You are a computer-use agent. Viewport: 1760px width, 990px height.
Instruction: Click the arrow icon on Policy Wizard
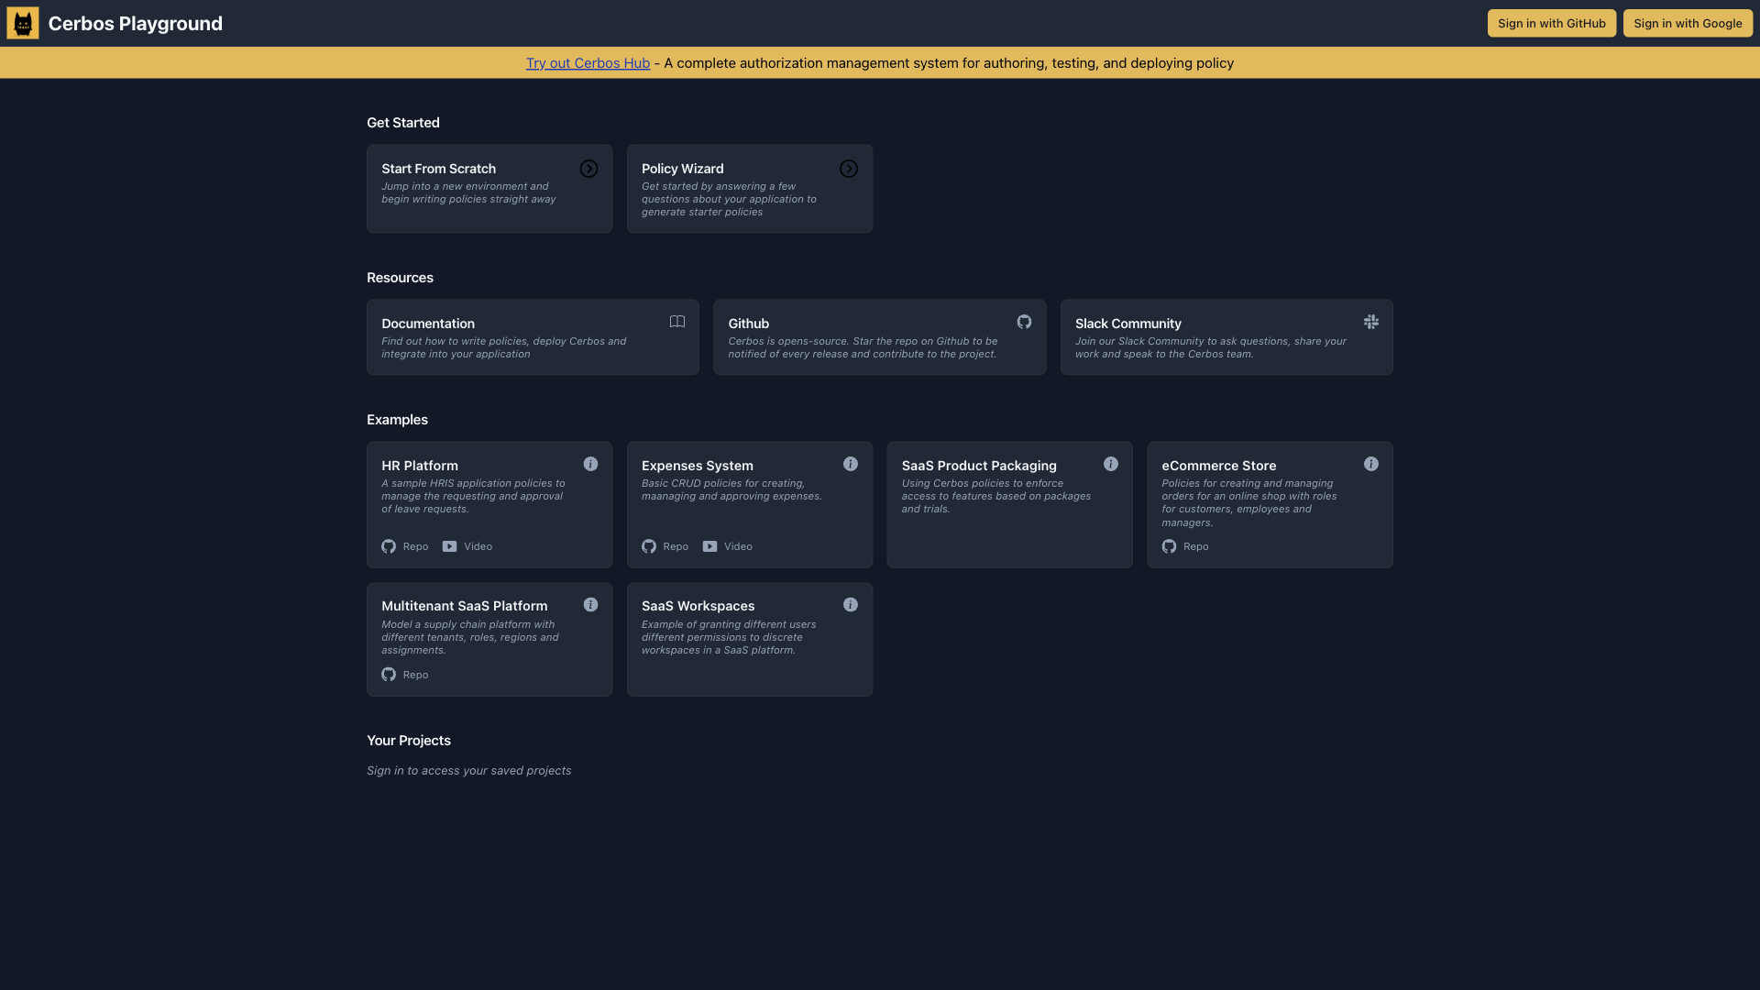click(849, 169)
